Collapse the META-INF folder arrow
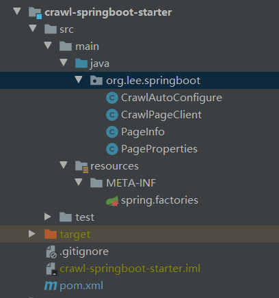Screen dimensions: 279x298 (x=79, y=182)
